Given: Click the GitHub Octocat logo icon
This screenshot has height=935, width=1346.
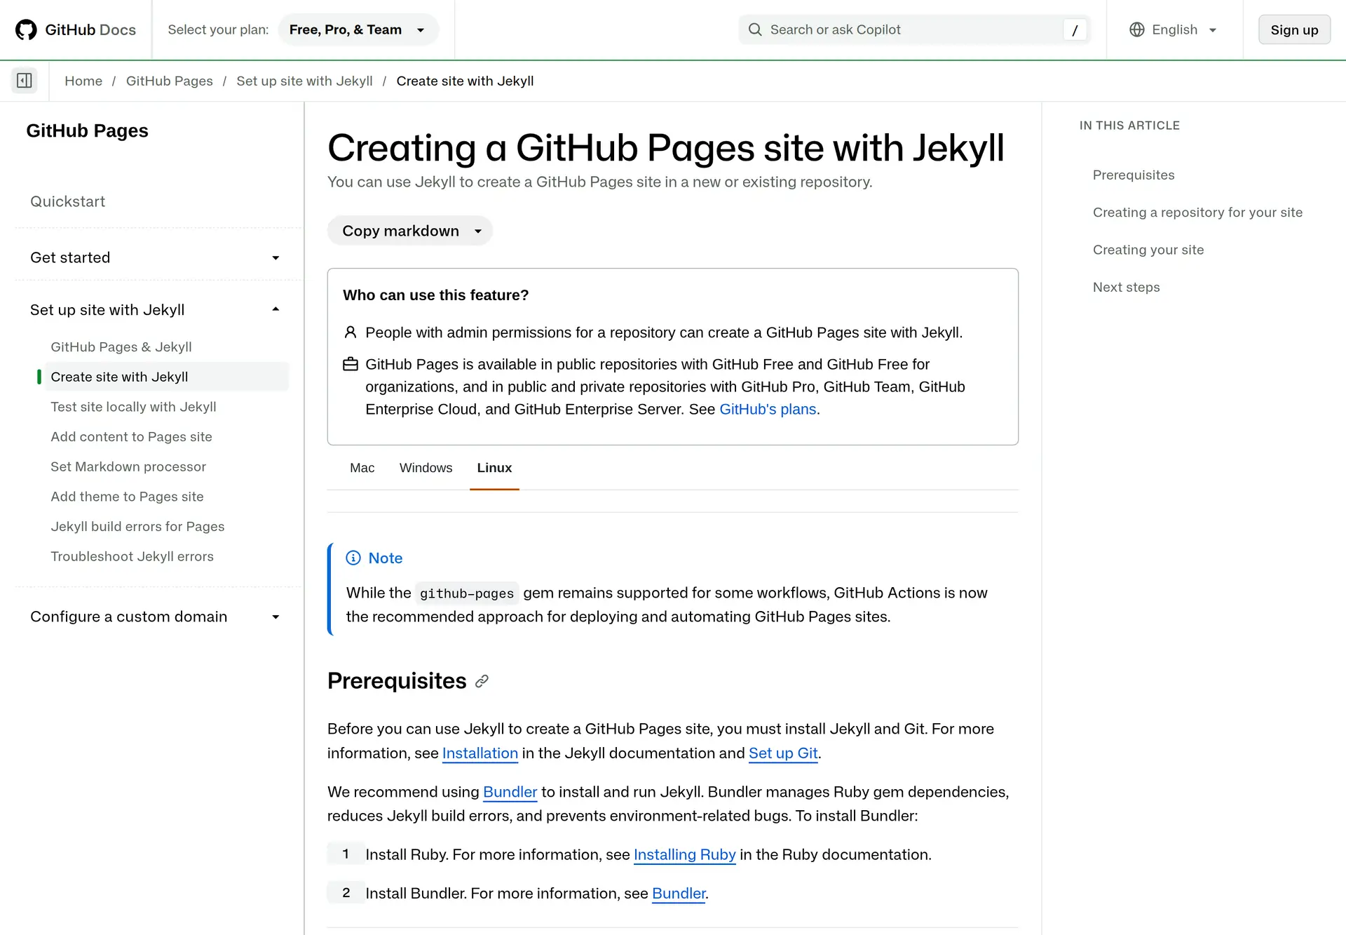Looking at the screenshot, I should [26, 29].
